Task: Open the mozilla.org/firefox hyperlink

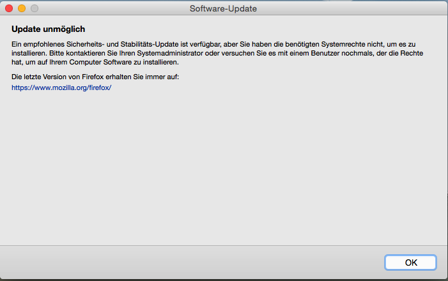Action: tap(61, 87)
